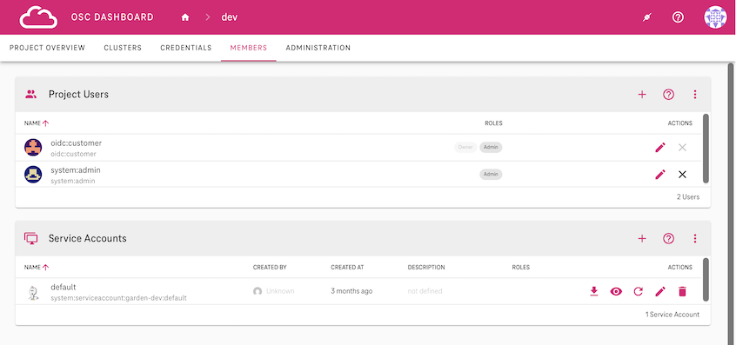
Task: Click the Admin role chip of oidc:customer
Action: point(491,147)
